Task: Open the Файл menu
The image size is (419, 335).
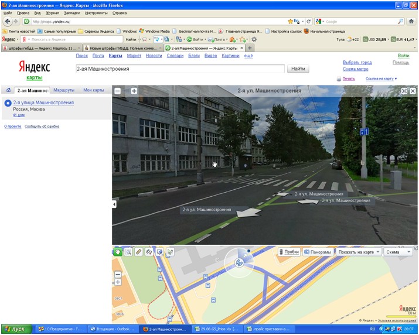Action: click(x=8, y=13)
